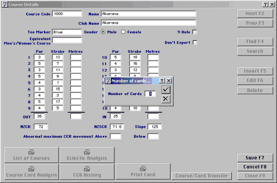Click the Tee Marker field showing Blue
This screenshot has height=183, width=277.
(67, 32)
